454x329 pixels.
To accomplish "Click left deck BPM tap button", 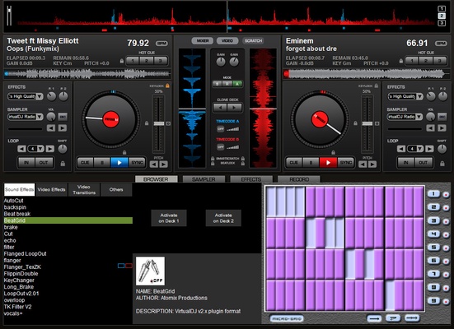I will pos(161,44).
